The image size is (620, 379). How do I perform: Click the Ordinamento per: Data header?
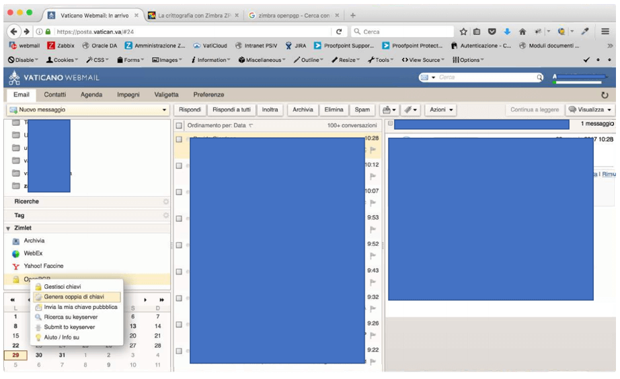(x=220, y=126)
